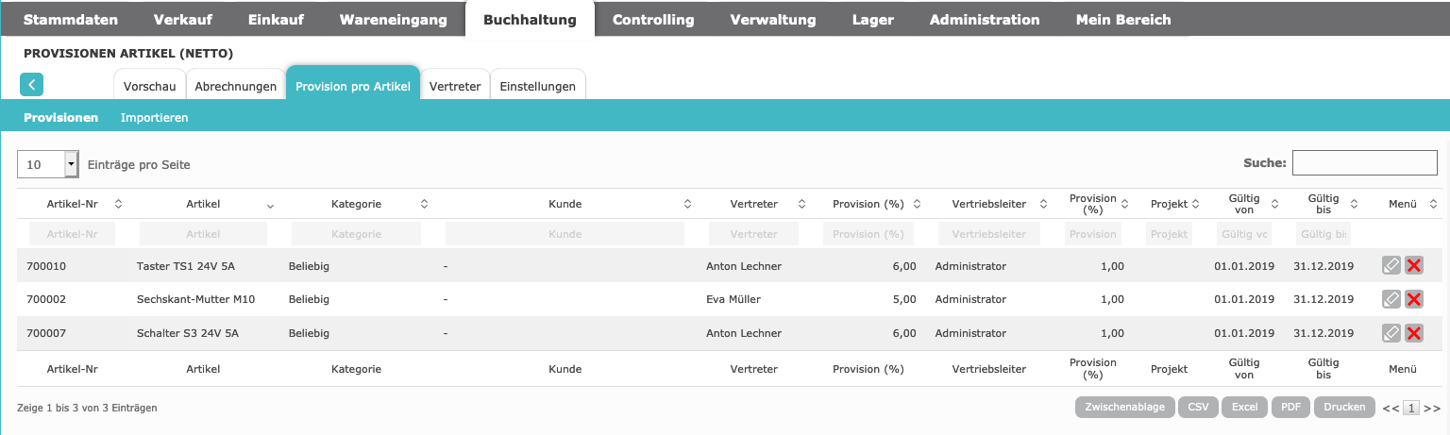1450x435 pixels.
Task: Focus the Suche search field
Action: coord(1364,163)
